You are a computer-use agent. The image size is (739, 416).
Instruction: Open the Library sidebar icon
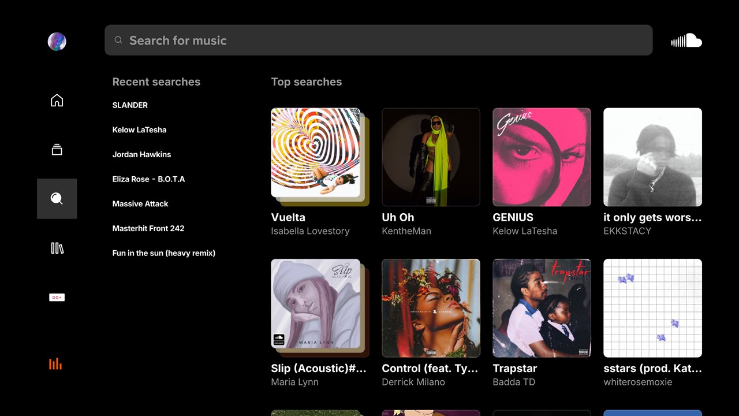[57, 248]
